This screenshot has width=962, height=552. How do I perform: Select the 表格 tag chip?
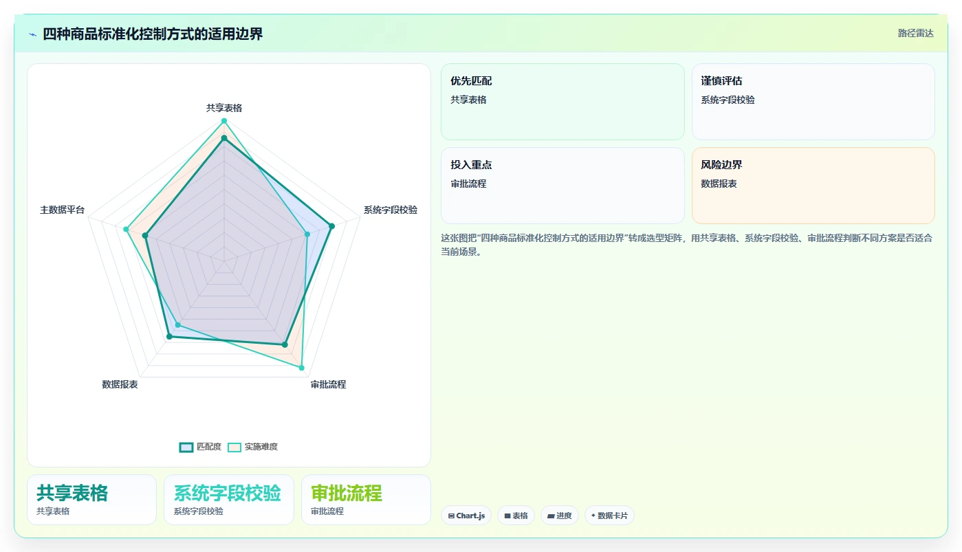coord(516,516)
